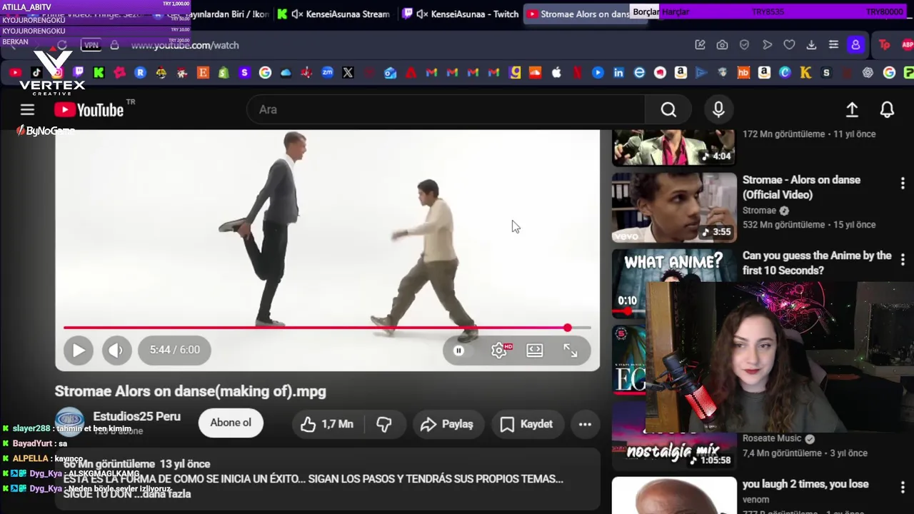The width and height of the screenshot is (914, 514).
Task: Open the Adblock Plus extension icon
Action: click(908, 45)
